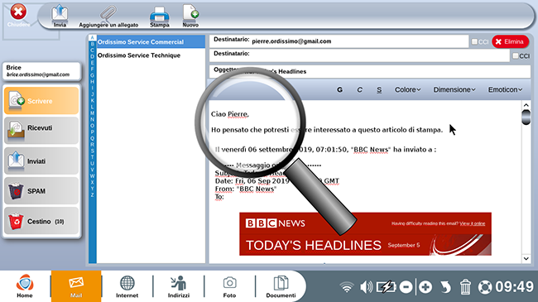538x302 pixels.
Task: Remove the recipient with Elimina button
Action: pyautogui.click(x=511, y=41)
